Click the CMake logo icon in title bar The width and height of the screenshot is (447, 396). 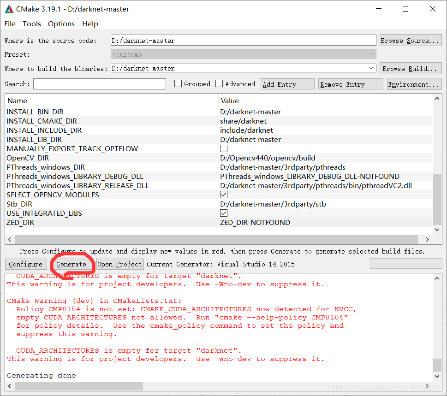coord(9,9)
